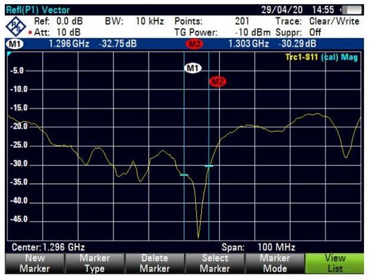Click the -5.0 axis label
This screenshot has width=370, height=279.
(x=17, y=70)
